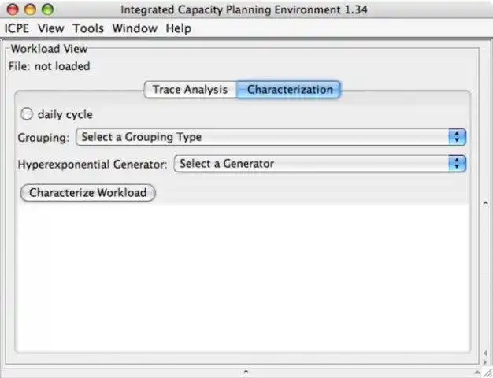Open the Window menu
This screenshot has height=378, width=493.
[x=135, y=28]
